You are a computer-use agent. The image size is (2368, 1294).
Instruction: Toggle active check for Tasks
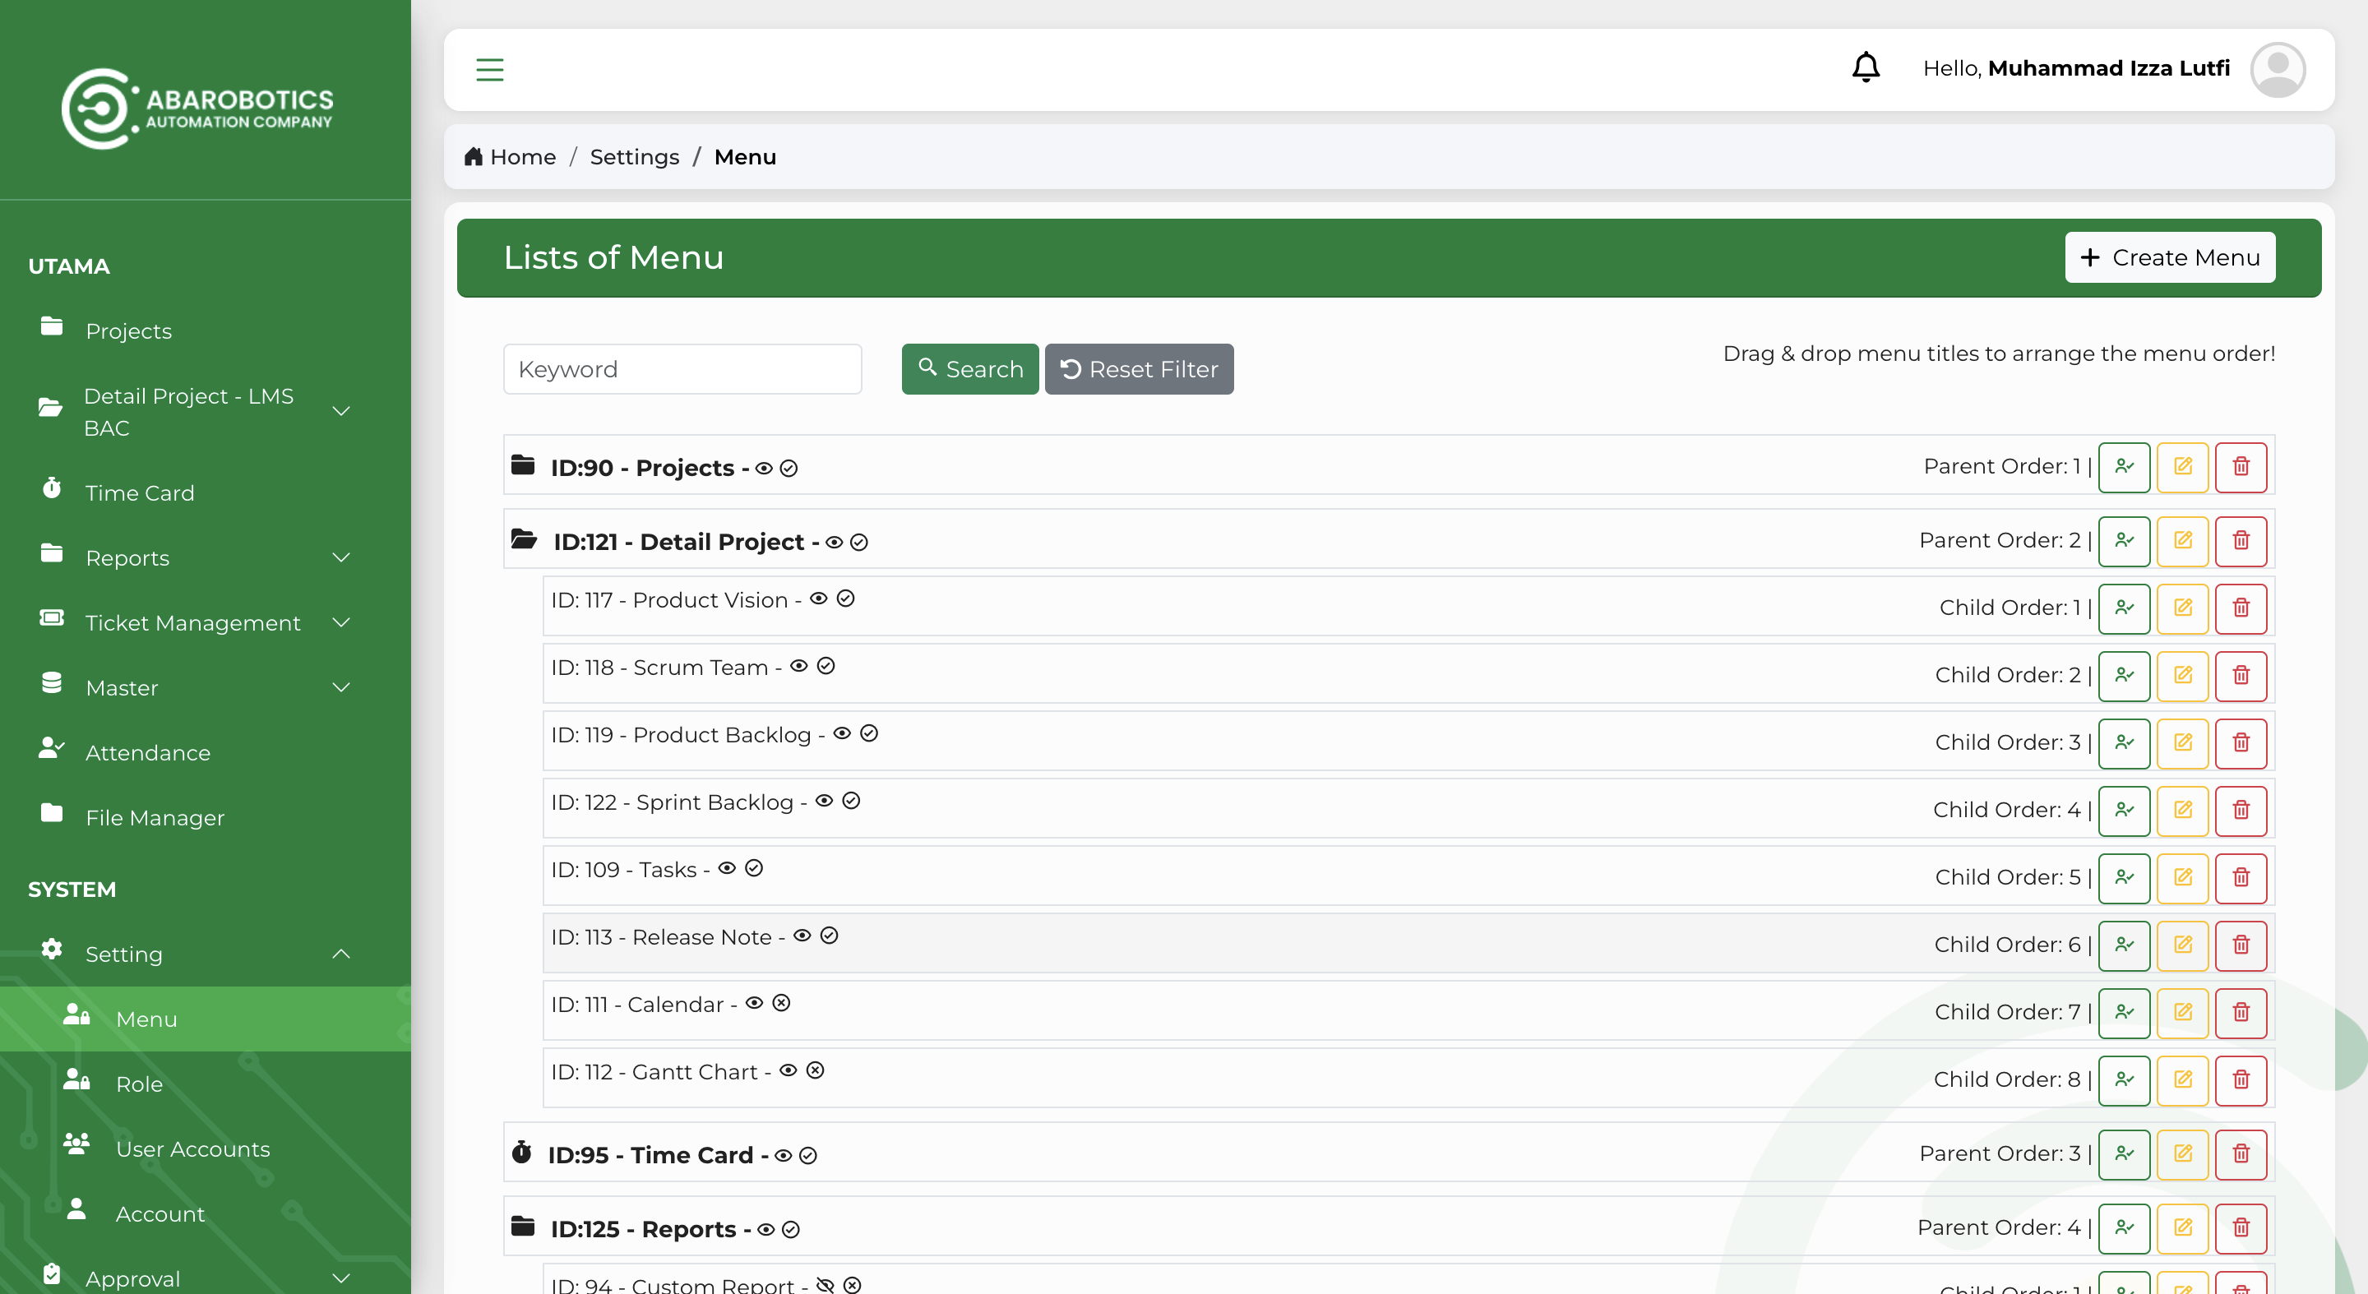click(754, 868)
